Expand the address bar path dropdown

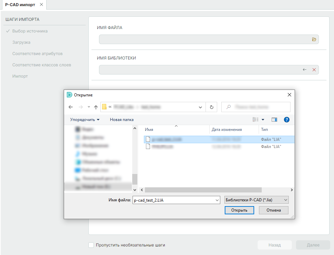tap(200, 107)
